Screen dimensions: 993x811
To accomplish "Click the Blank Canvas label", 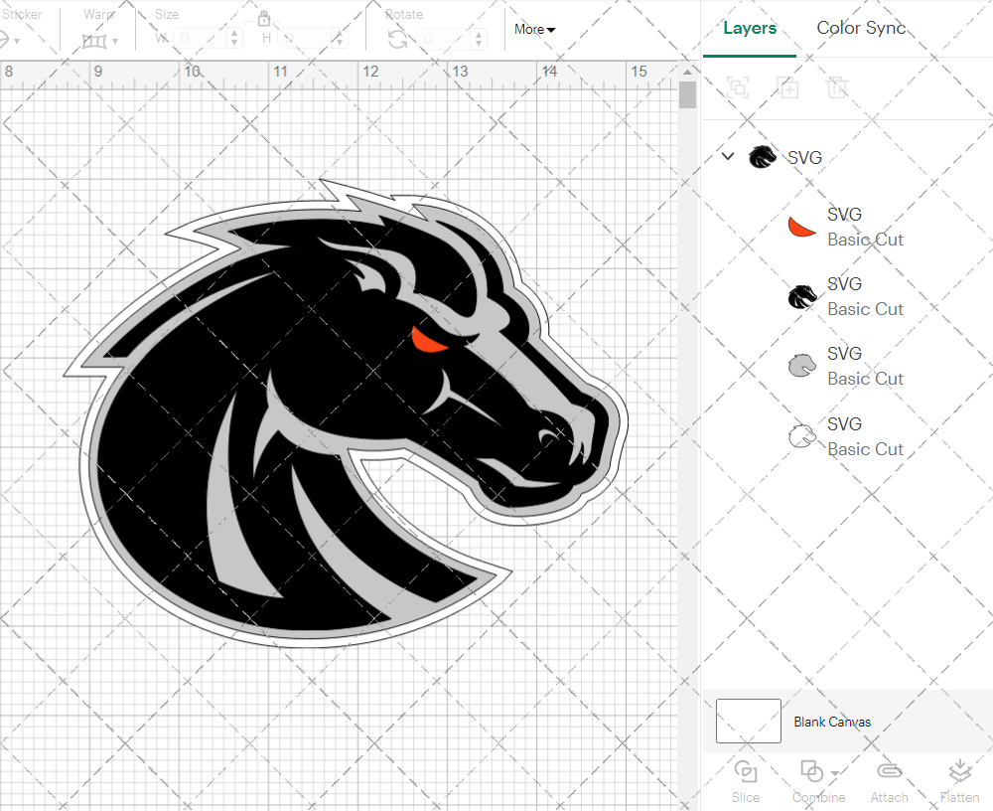I will tap(832, 722).
